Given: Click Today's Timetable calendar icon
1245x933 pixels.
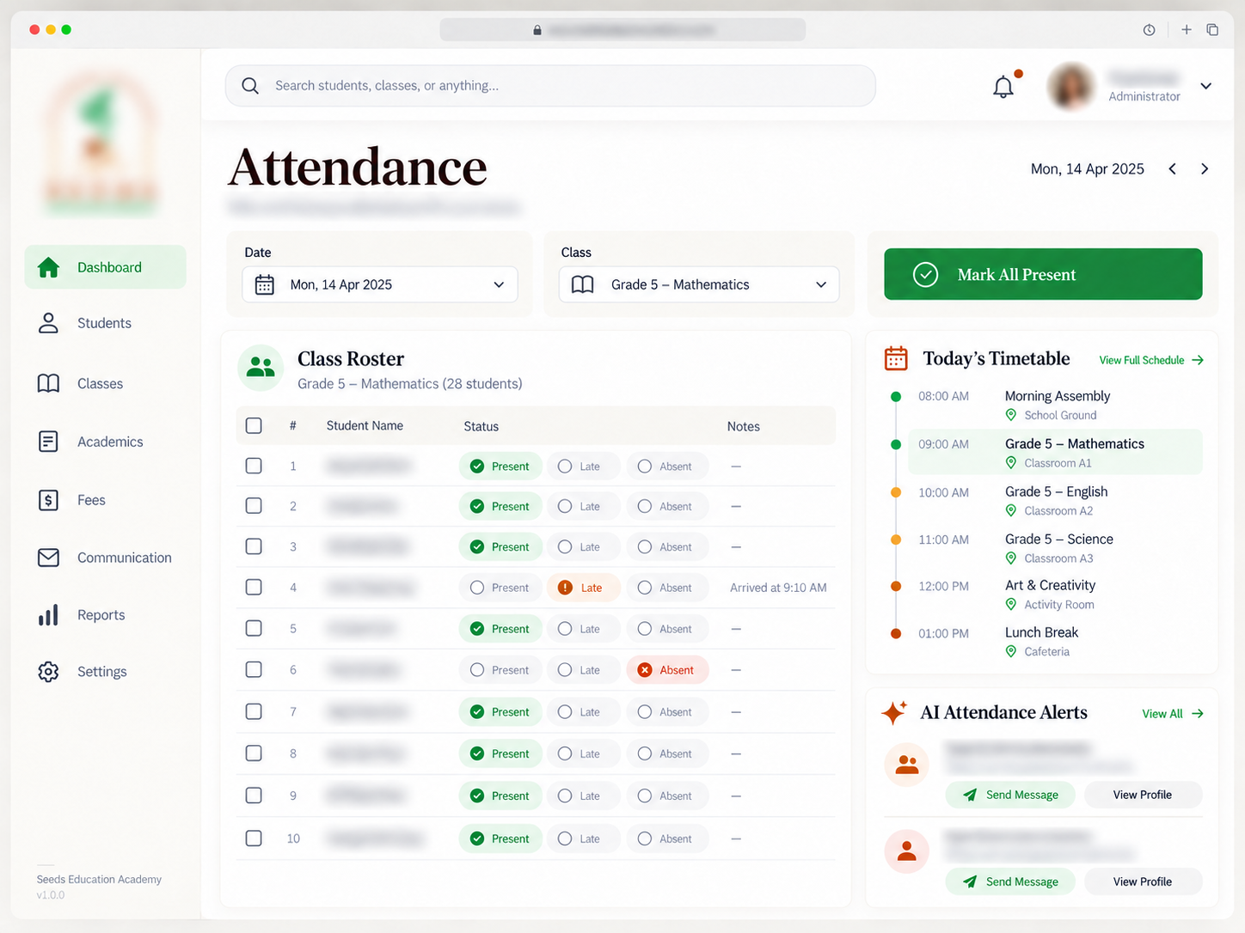Looking at the screenshot, I should point(896,358).
